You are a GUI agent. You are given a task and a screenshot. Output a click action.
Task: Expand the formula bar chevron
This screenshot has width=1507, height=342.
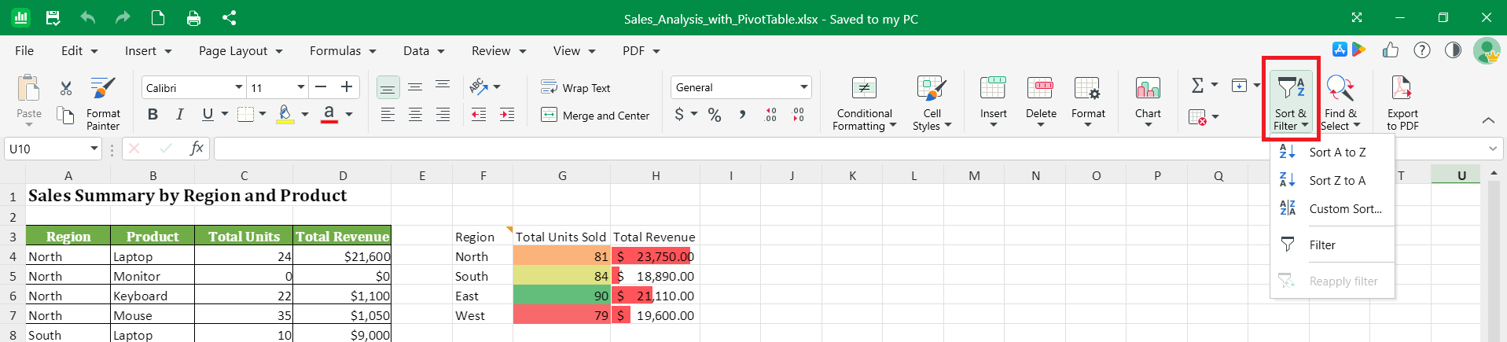1493,149
